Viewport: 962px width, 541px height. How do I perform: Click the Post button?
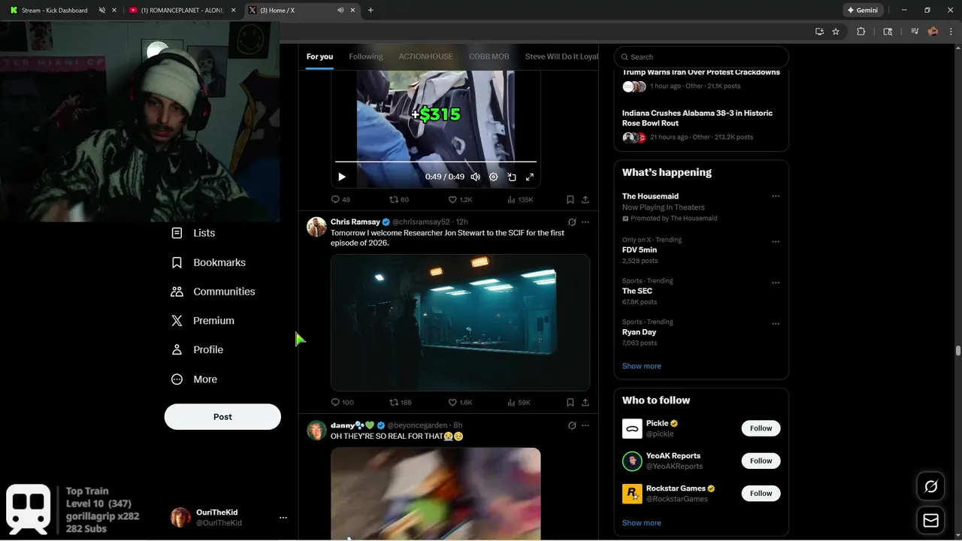coord(222,417)
